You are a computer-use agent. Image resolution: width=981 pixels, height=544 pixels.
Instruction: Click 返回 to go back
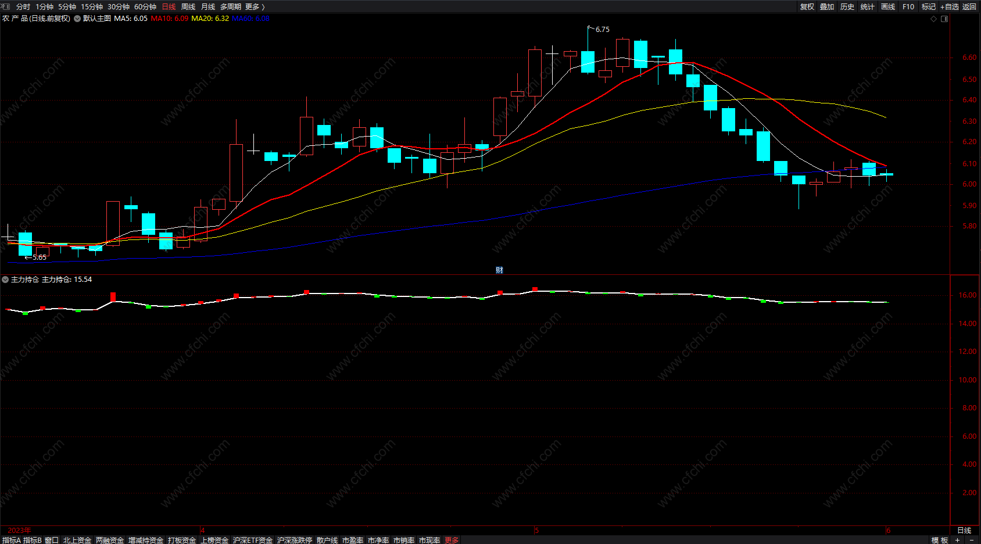pyautogui.click(x=969, y=7)
